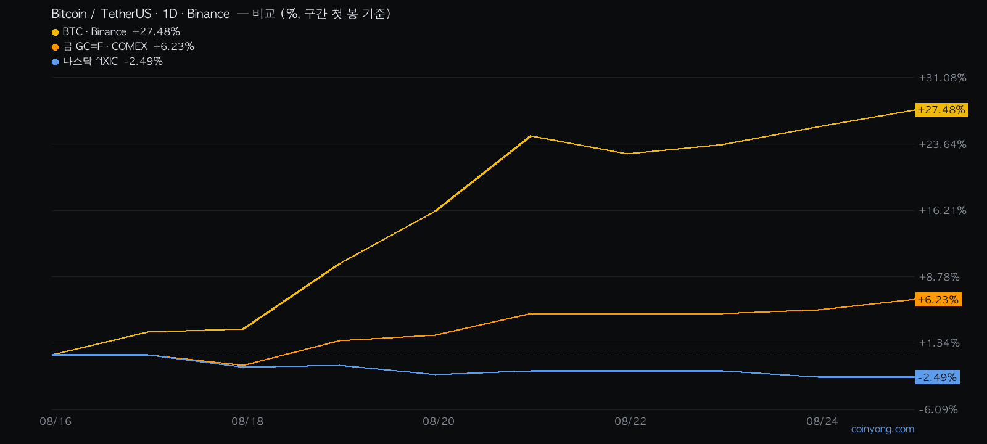Click the 08/16 date label
987x444 pixels.
(56, 421)
